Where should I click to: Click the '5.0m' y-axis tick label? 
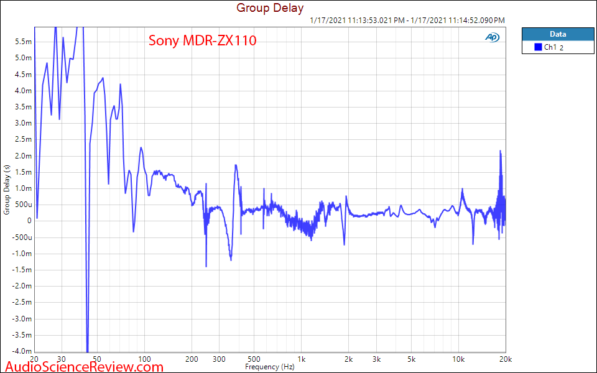tap(23, 58)
